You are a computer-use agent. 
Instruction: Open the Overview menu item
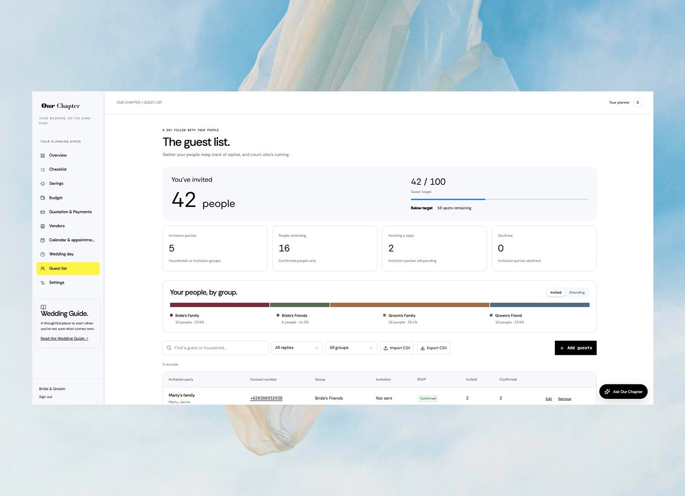tap(68, 156)
